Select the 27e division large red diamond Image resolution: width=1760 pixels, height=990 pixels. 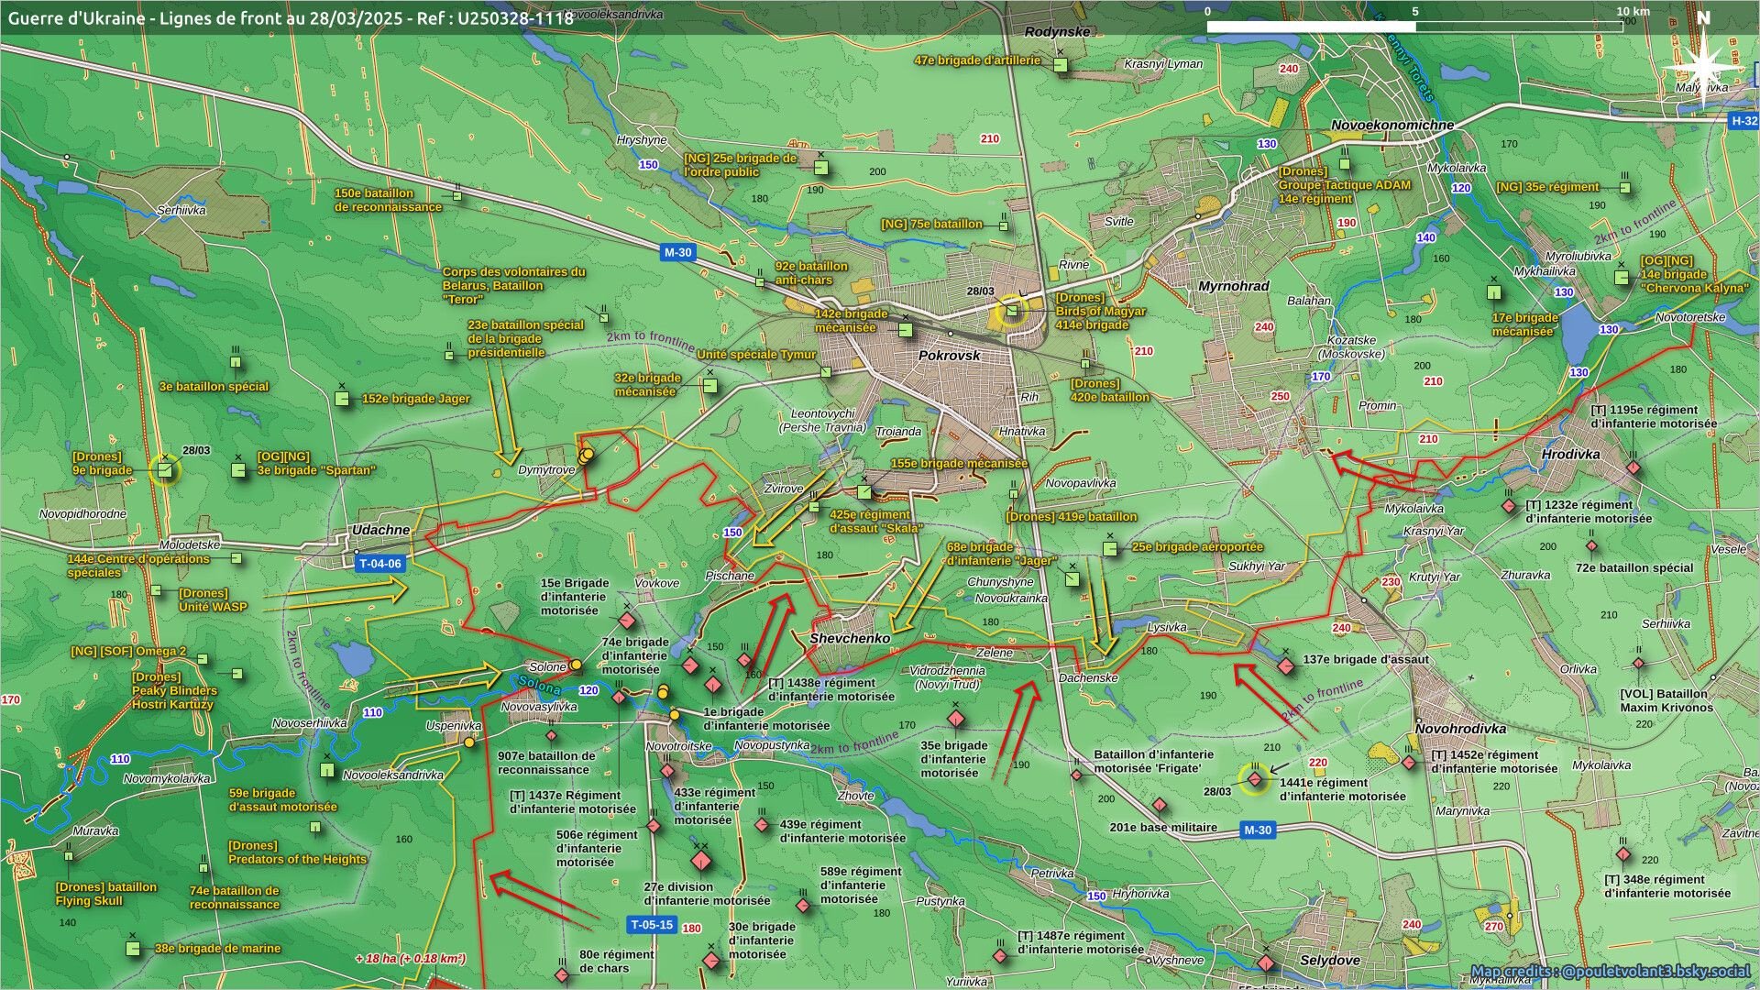701,862
